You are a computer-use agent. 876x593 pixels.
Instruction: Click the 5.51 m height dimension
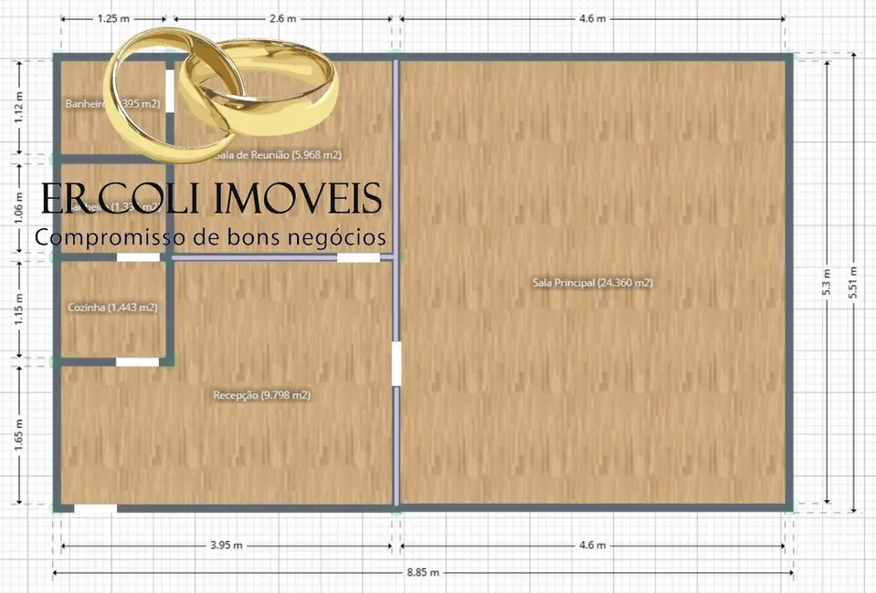pos(853,283)
